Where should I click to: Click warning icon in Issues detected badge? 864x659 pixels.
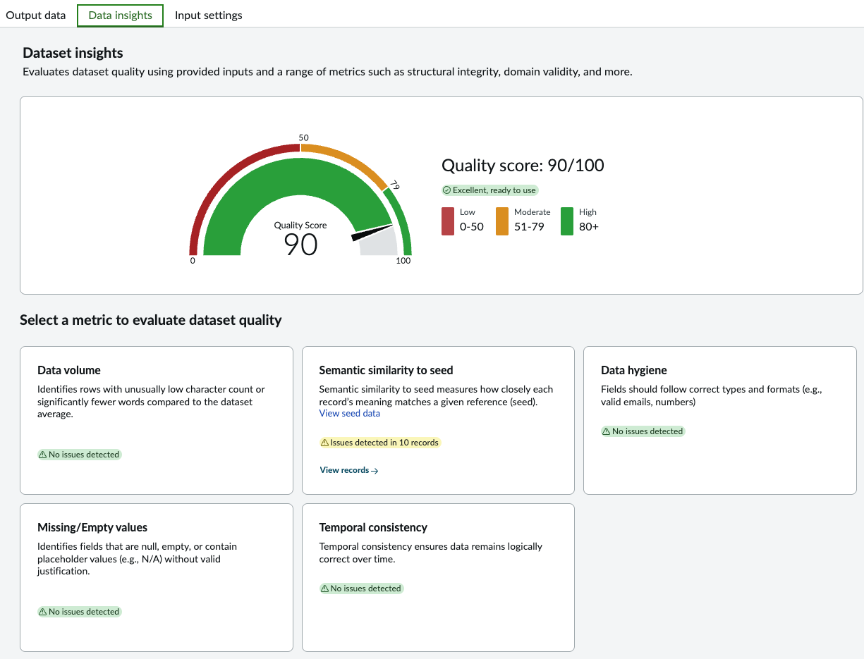click(325, 443)
